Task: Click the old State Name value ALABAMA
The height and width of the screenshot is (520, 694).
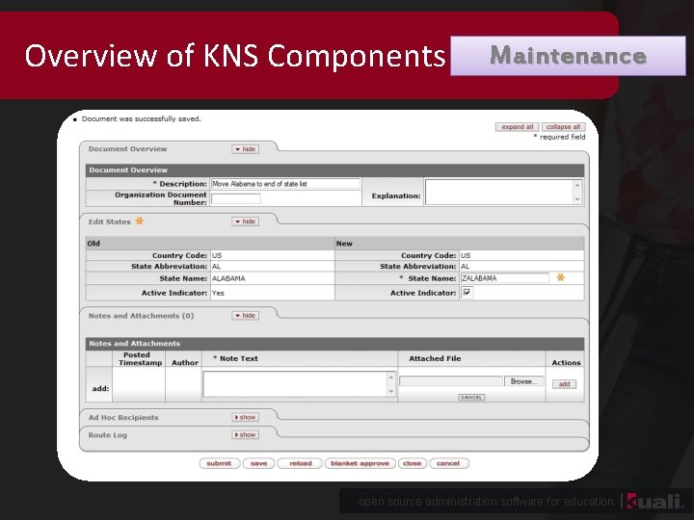Action: coord(228,278)
